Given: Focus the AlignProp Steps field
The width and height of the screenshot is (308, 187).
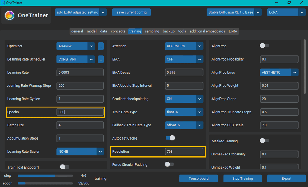Looking at the screenshot, I should click(x=279, y=99).
